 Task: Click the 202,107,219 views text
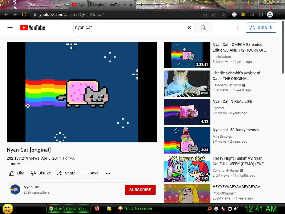point(23,158)
